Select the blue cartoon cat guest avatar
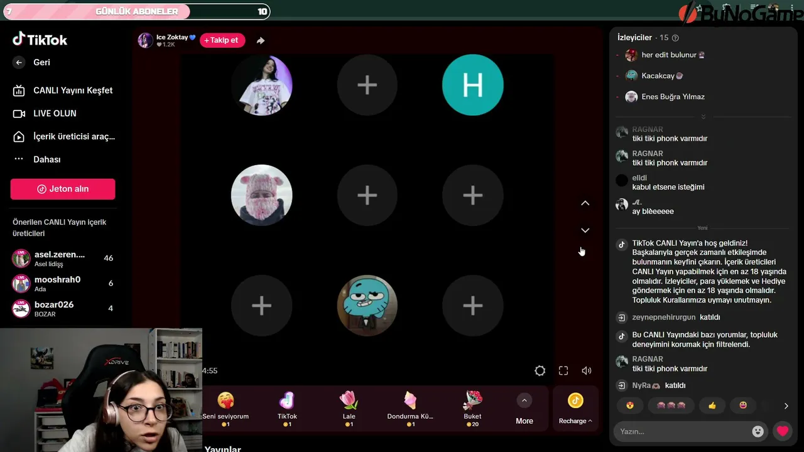Viewport: 804px width, 452px height. [367, 306]
